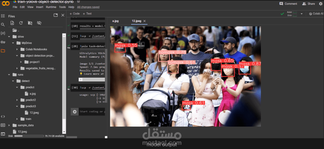This screenshot has height=149, width=324.
Task: Refresh the file browser
Action: coord(21,23)
